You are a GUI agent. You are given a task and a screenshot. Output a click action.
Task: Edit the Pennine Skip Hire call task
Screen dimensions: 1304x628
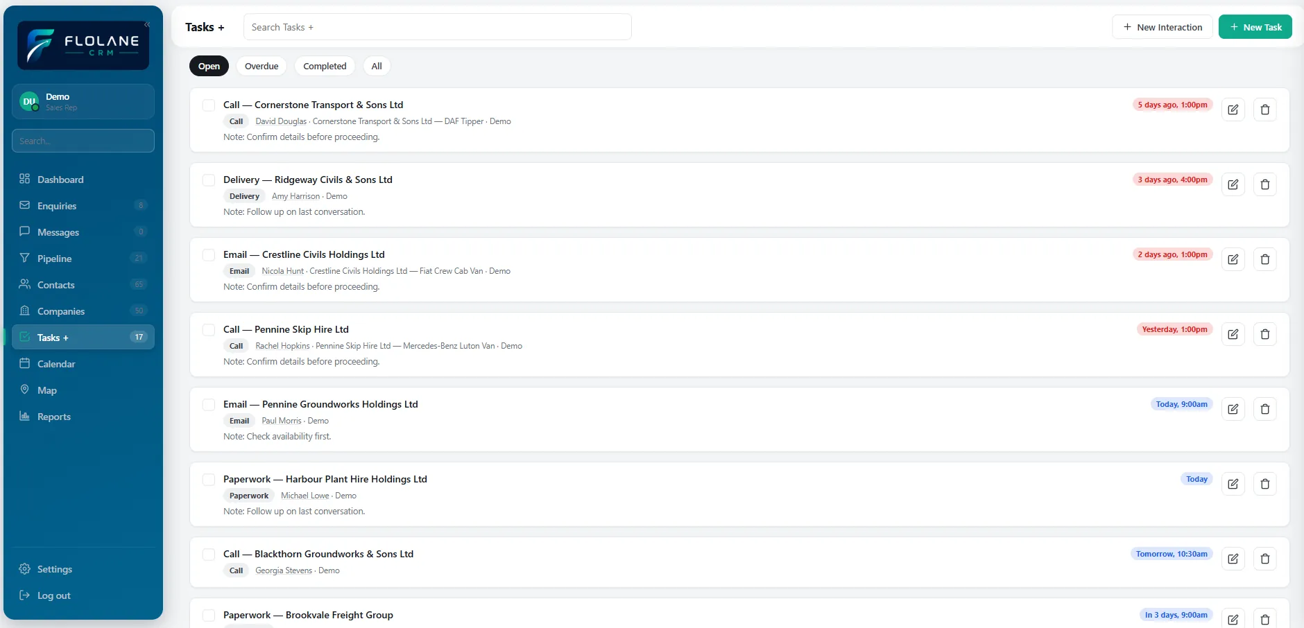[x=1233, y=334]
